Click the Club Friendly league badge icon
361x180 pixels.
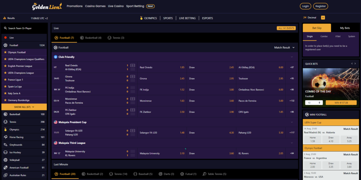click(55, 57)
